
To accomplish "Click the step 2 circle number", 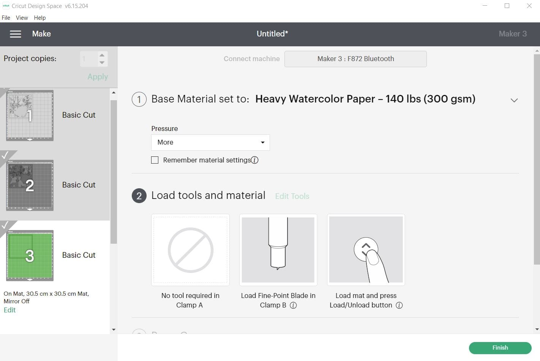I will [139, 196].
